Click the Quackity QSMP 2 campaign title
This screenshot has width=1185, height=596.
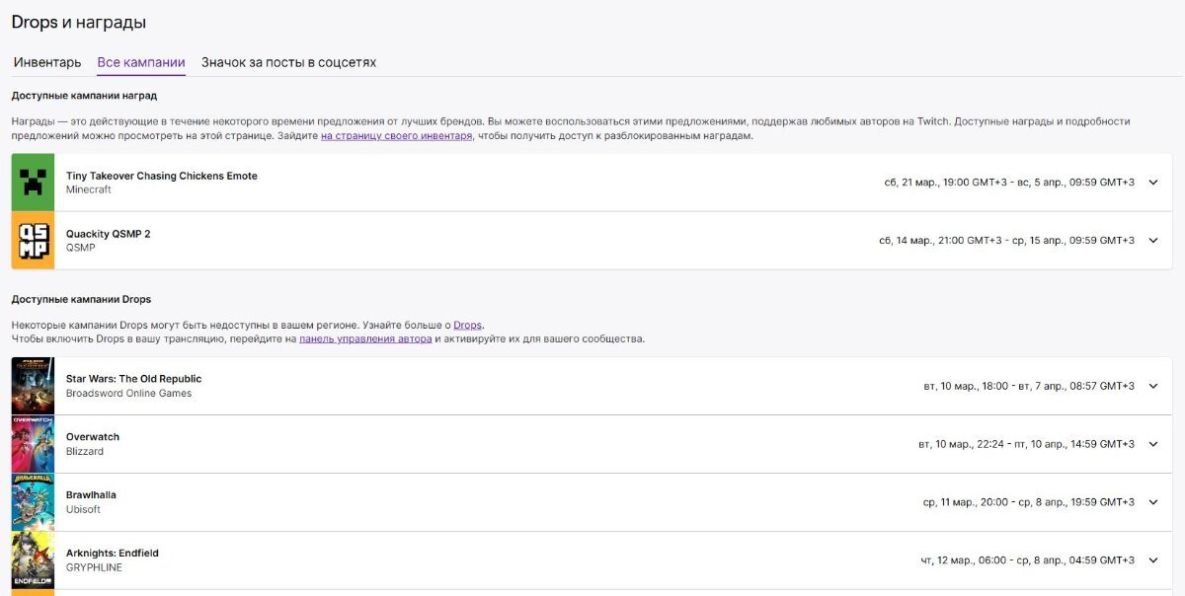coord(108,234)
